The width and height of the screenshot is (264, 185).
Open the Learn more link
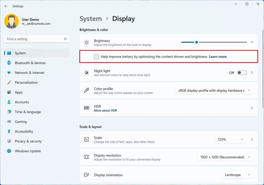point(218,57)
